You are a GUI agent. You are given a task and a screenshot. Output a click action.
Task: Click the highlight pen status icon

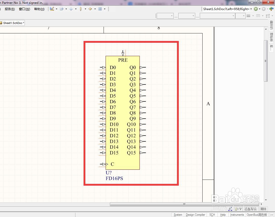click(230, 209)
